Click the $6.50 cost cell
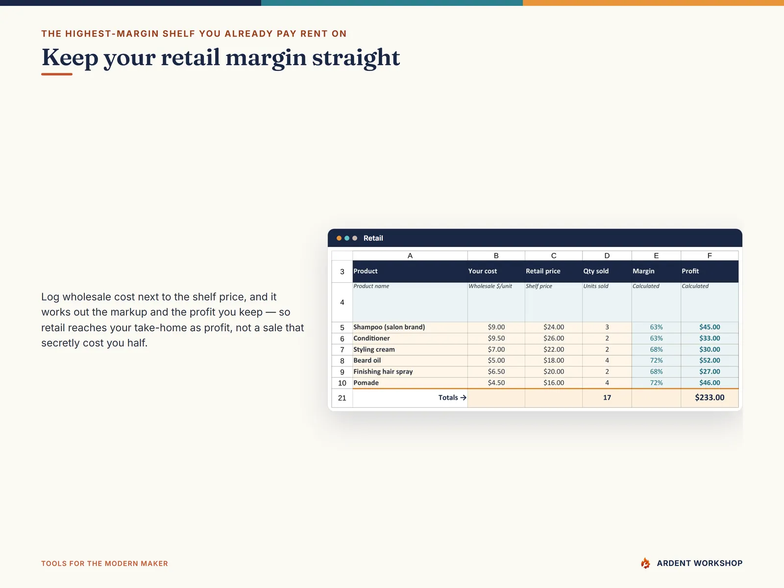784x588 pixels. 496,372
